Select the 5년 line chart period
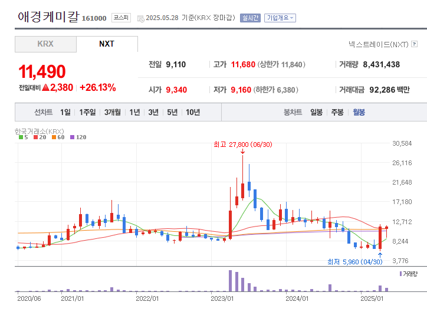 [172, 112]
